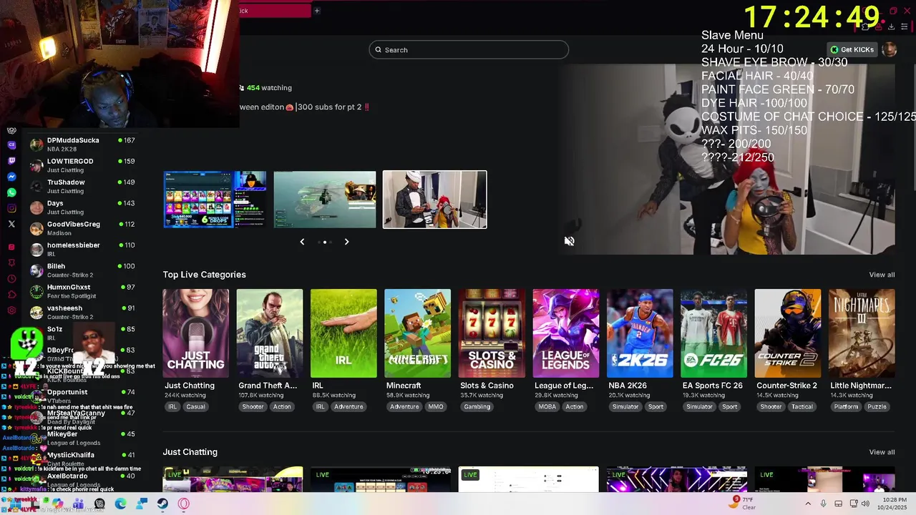The image size is (916, 515).
Task: Open WhatsApp in the browser sidebar
Action: coord(11,192)
